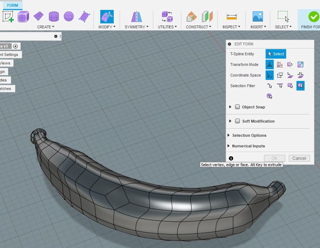The width and height of the screenshot is (320, 248).
Task: Switch to the FORM tab
Action: coord(12,5)
